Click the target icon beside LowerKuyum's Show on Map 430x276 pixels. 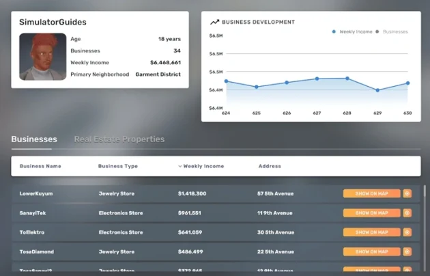click(x=407, y=193)
